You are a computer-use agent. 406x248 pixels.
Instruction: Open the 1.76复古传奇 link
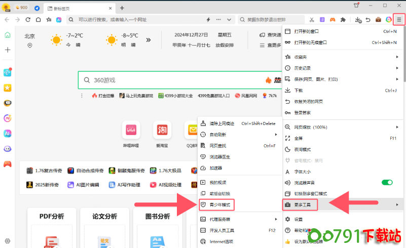tap(47, 171)
